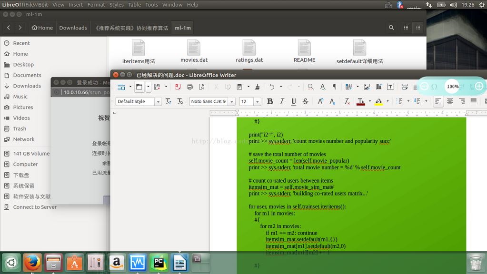487x274 pixels.
Task: Toggle Bold formatting
Action: pos(270,101)
